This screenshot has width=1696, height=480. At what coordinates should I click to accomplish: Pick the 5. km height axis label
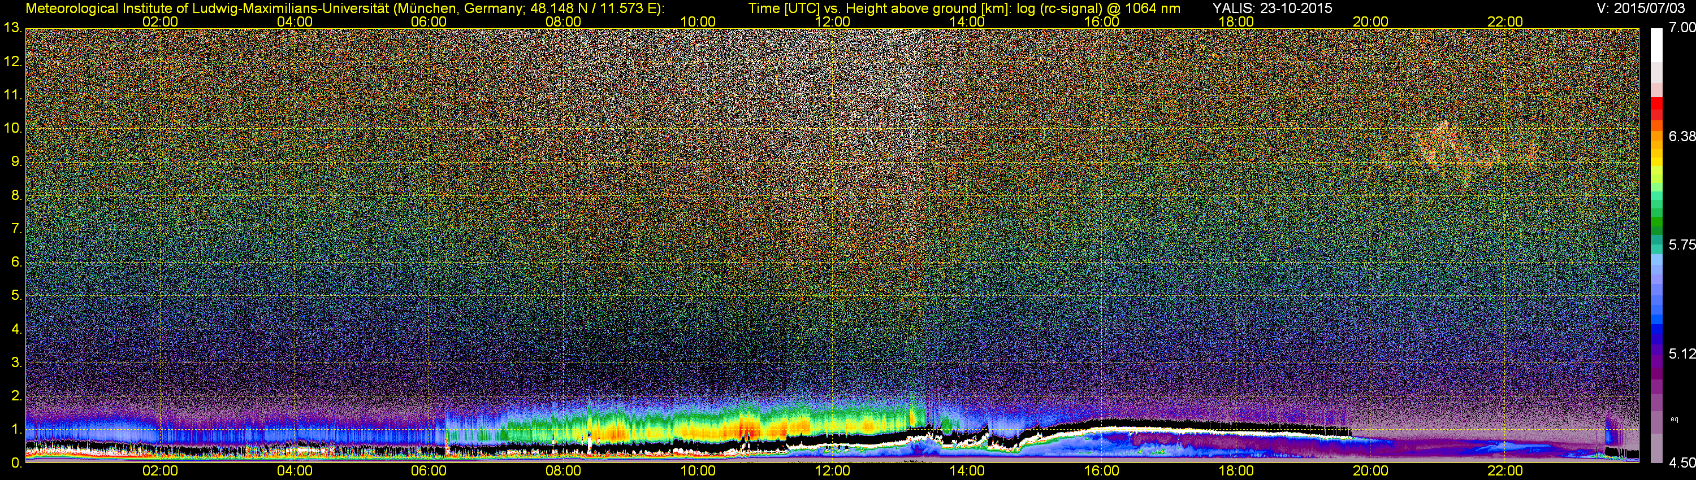pyautogui.click(x=16, y=296)
